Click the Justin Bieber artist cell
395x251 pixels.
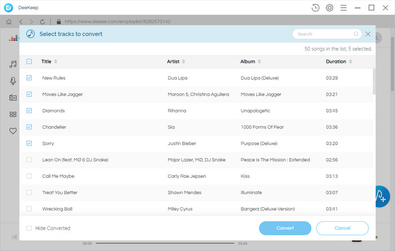coord(182,143)
